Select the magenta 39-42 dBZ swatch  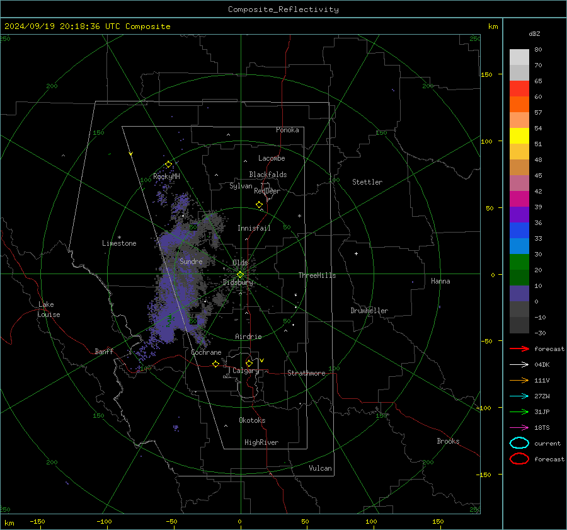tap(519, 199)
